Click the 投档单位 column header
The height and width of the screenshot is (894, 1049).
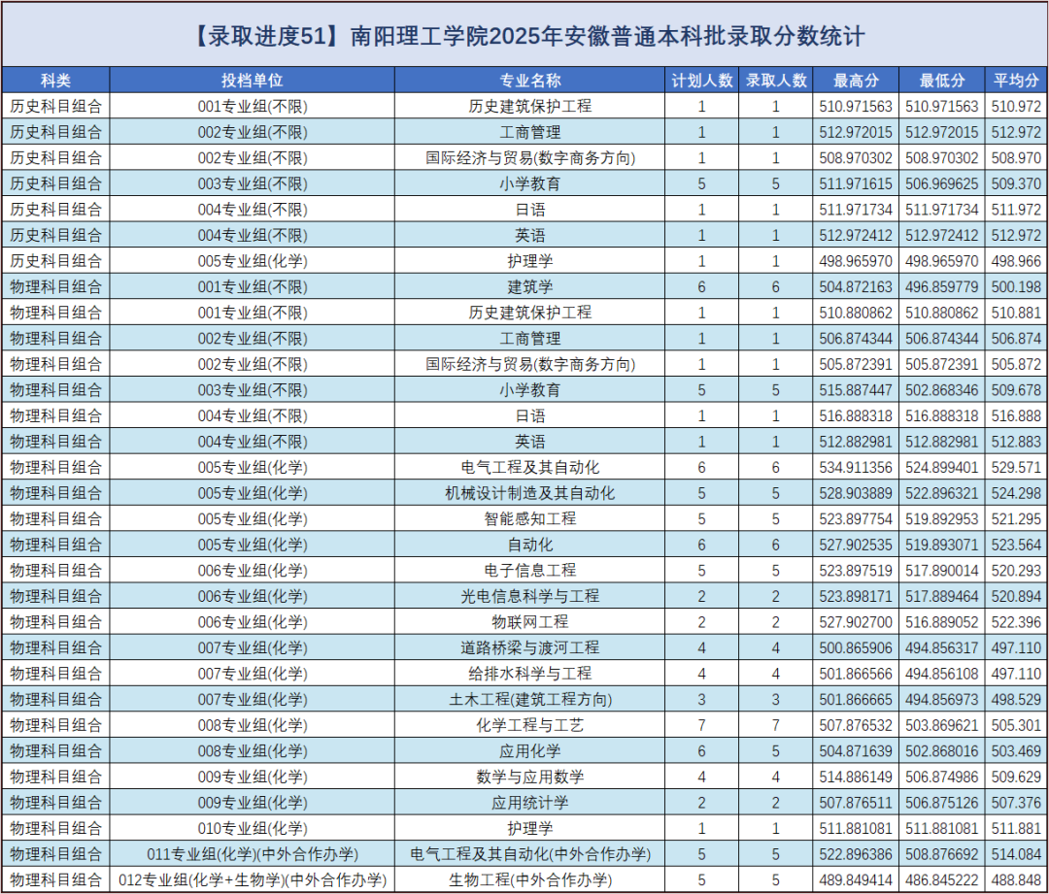pos(253,81)
